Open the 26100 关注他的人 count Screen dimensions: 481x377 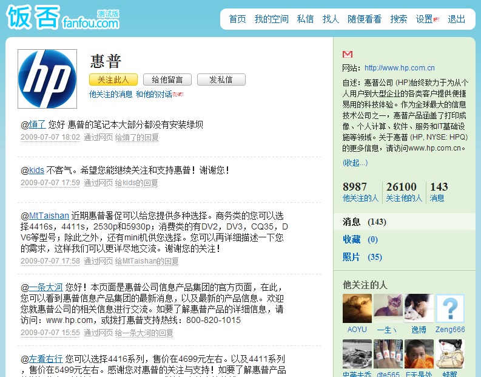pos(404,192)
